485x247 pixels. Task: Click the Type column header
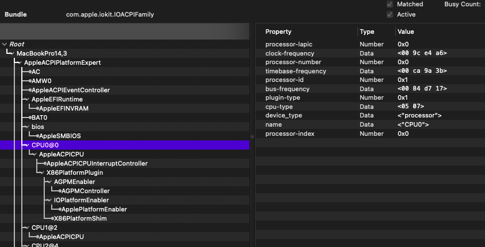pyautogui.click(x=367, y=32)
